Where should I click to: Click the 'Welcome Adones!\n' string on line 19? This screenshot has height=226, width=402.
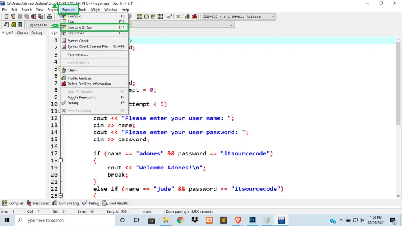coord(169,168)
